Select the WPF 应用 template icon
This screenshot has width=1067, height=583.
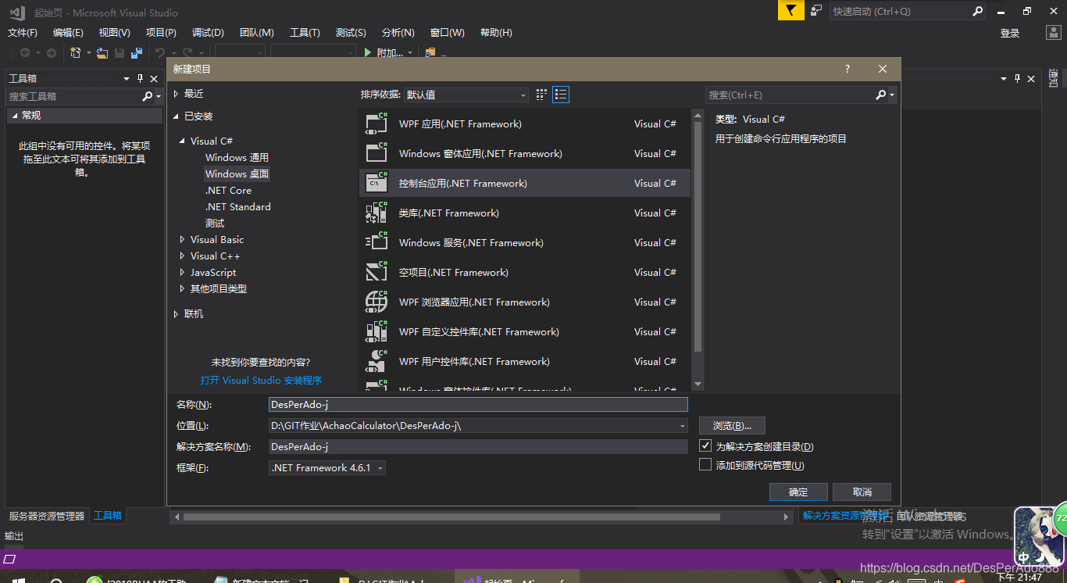tap(376, 123)
